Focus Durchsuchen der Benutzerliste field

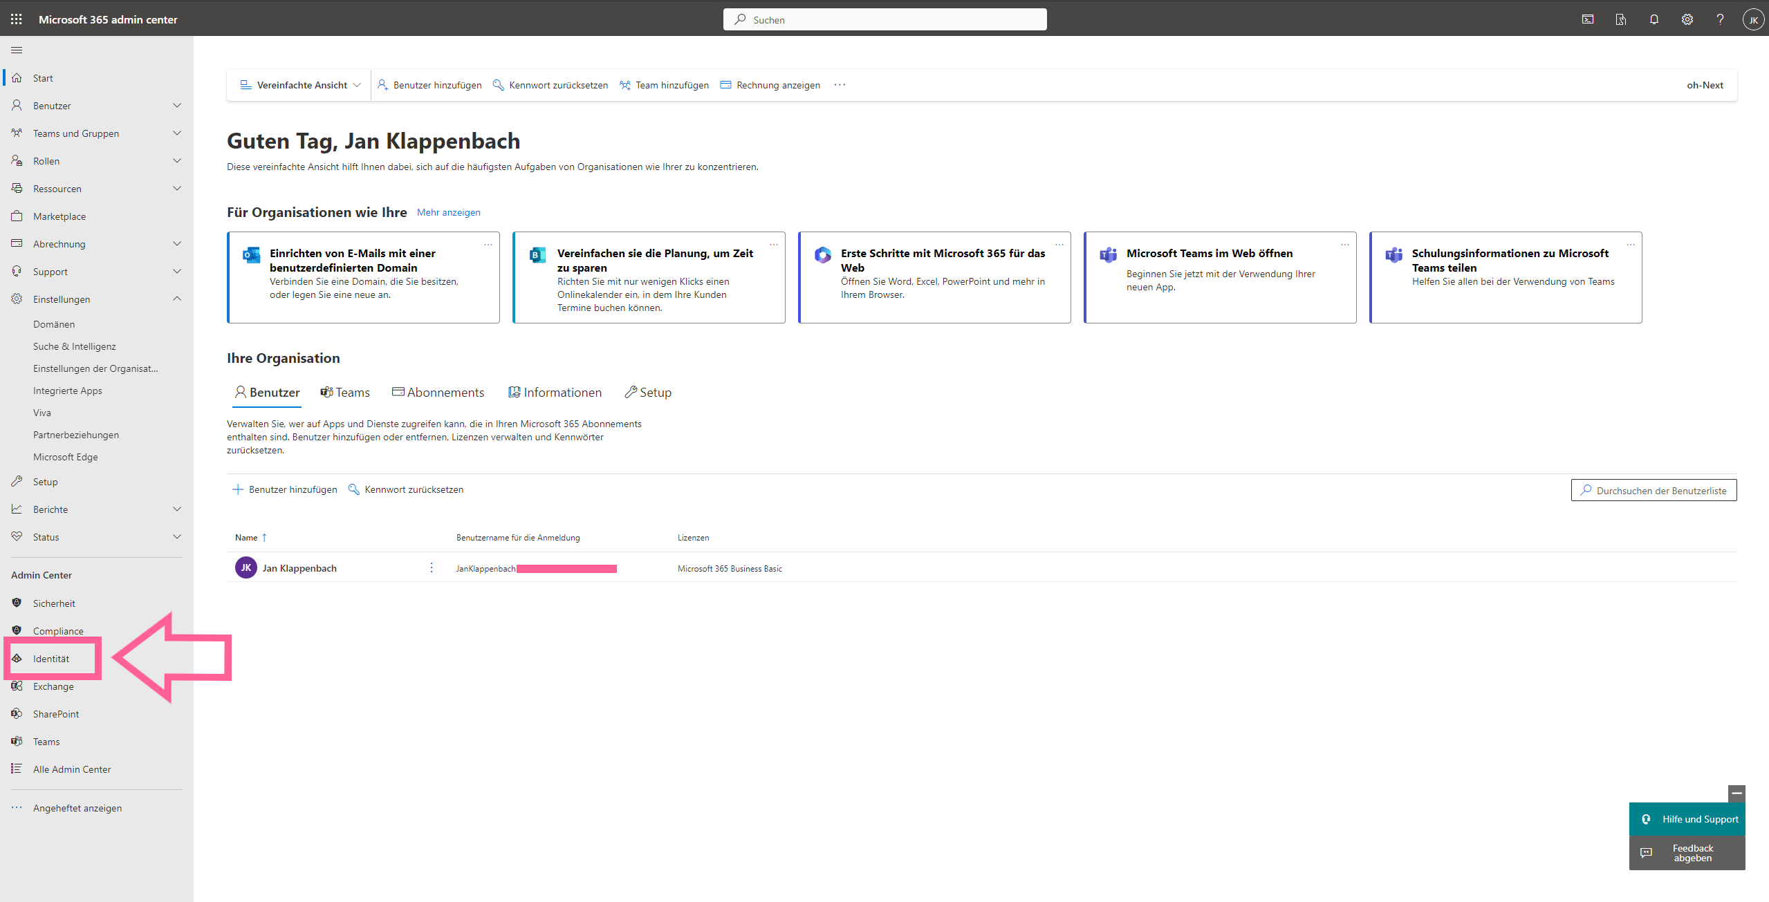click(x=1654, y=490)
